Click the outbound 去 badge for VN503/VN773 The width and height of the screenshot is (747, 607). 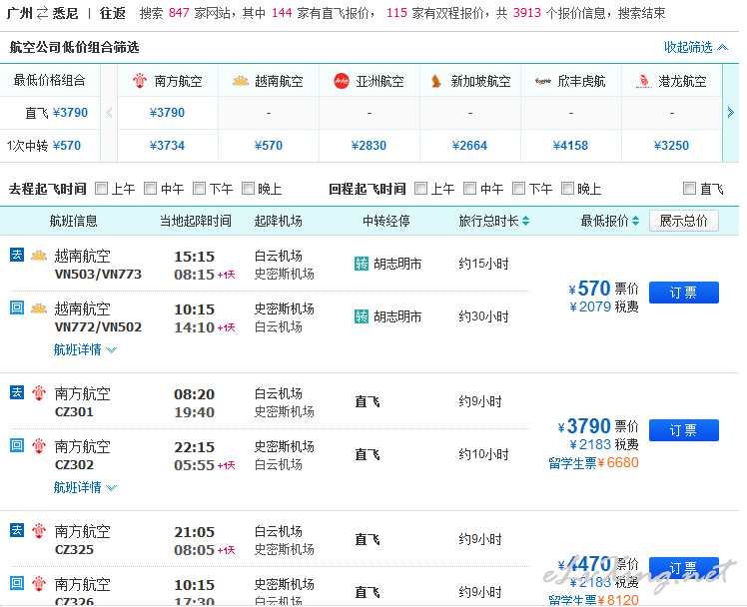point(17,255)
